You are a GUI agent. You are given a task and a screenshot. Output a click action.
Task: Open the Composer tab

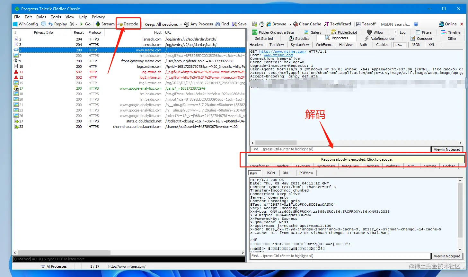click(421, 39)
